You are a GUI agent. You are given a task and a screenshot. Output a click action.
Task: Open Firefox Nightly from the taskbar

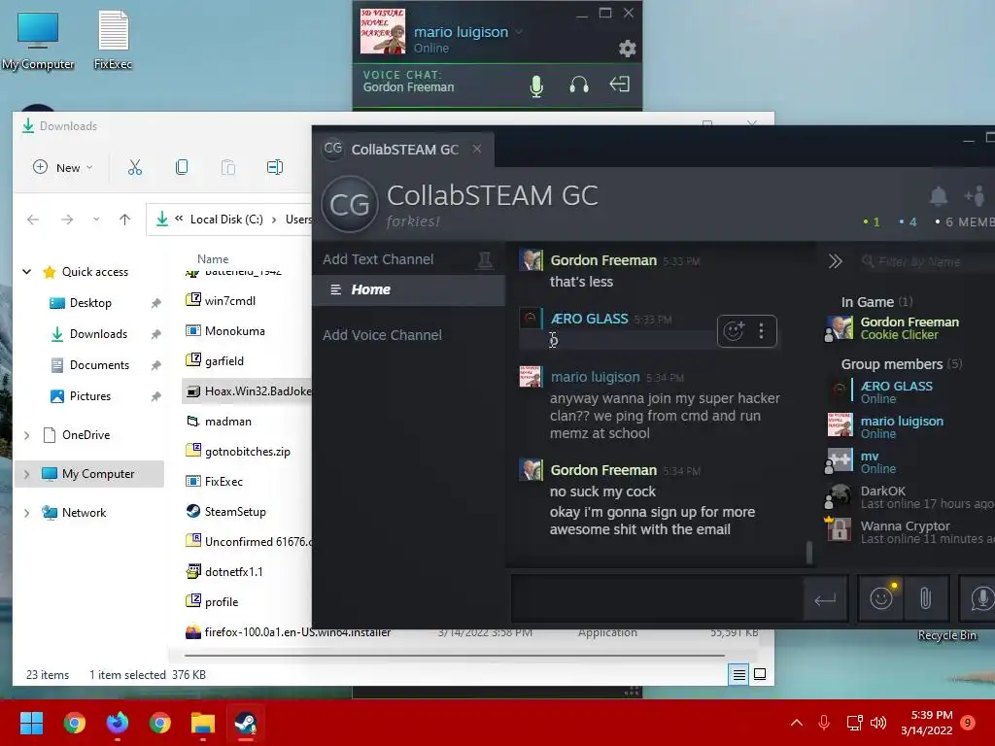click(x=118, y=723)
